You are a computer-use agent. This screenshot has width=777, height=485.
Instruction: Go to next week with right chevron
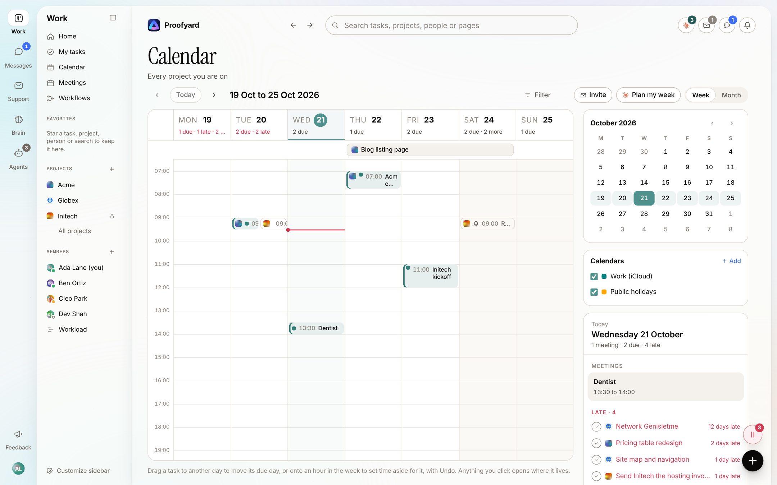coord(214,95)
